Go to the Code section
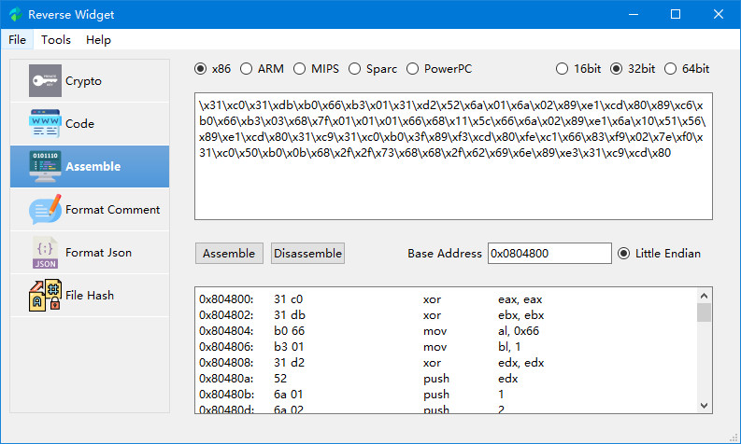This screenshot has height=444, width=741. point(90,124)
